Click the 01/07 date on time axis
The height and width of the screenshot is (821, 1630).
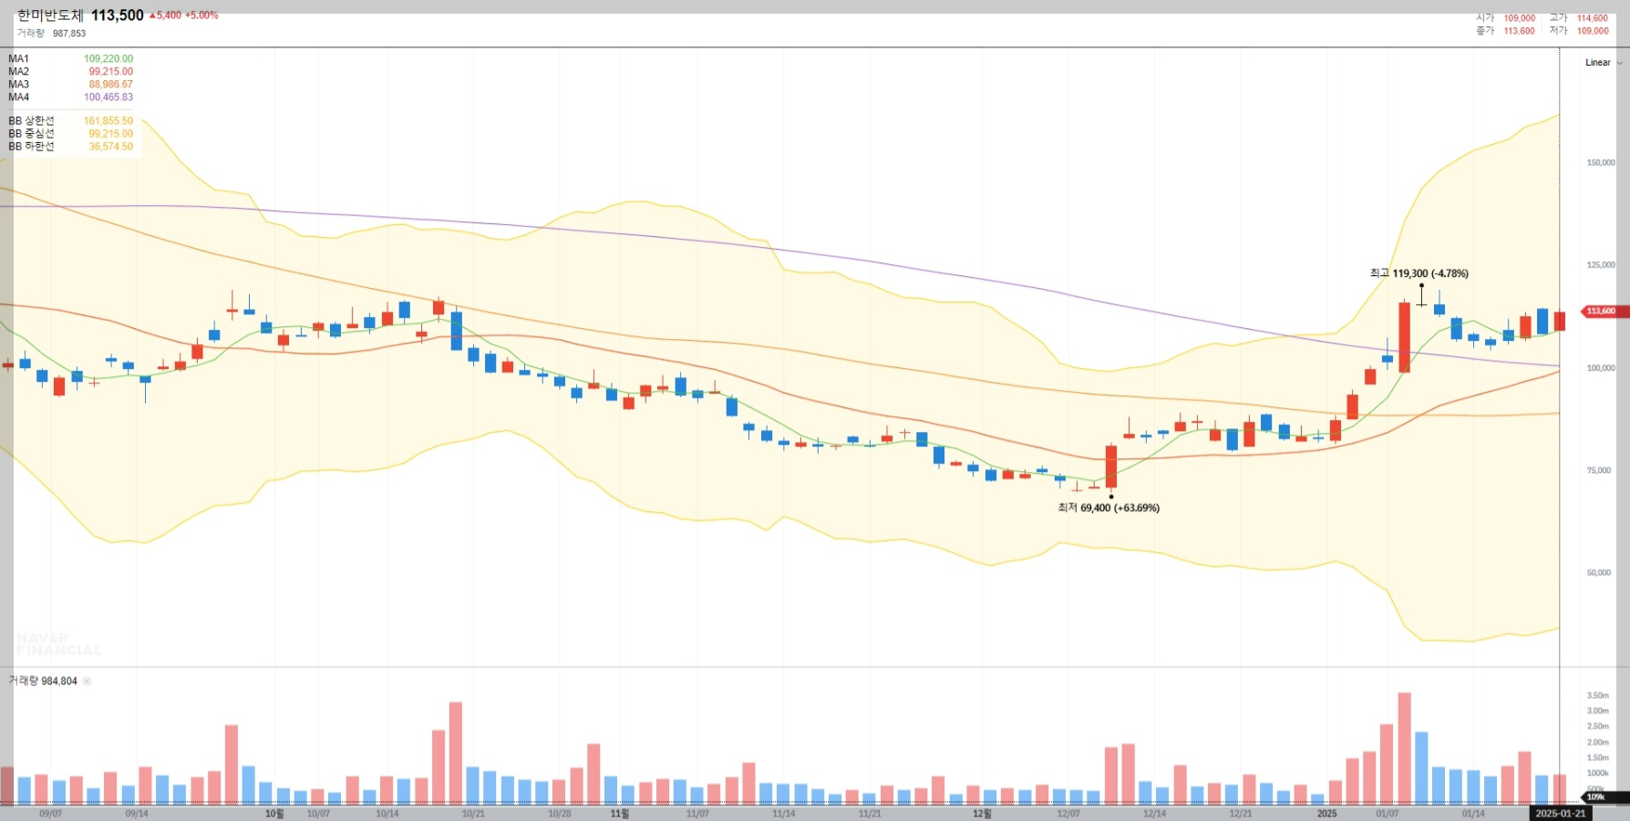point(1388,814)
